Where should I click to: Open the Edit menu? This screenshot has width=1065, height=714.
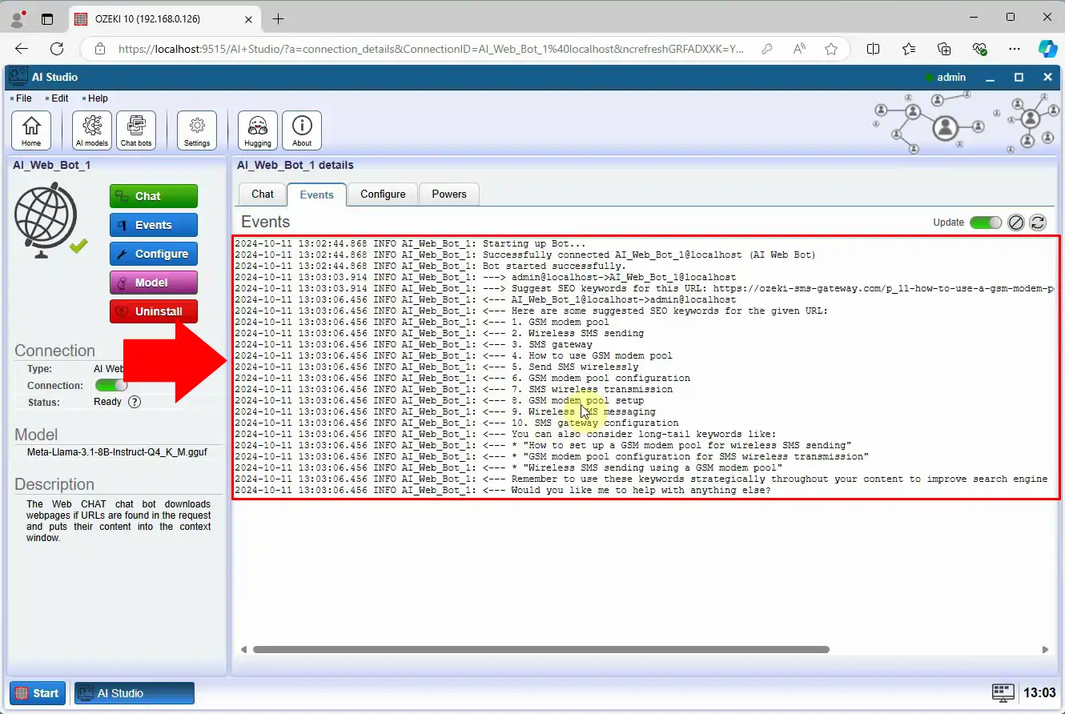tap(58, 98)
